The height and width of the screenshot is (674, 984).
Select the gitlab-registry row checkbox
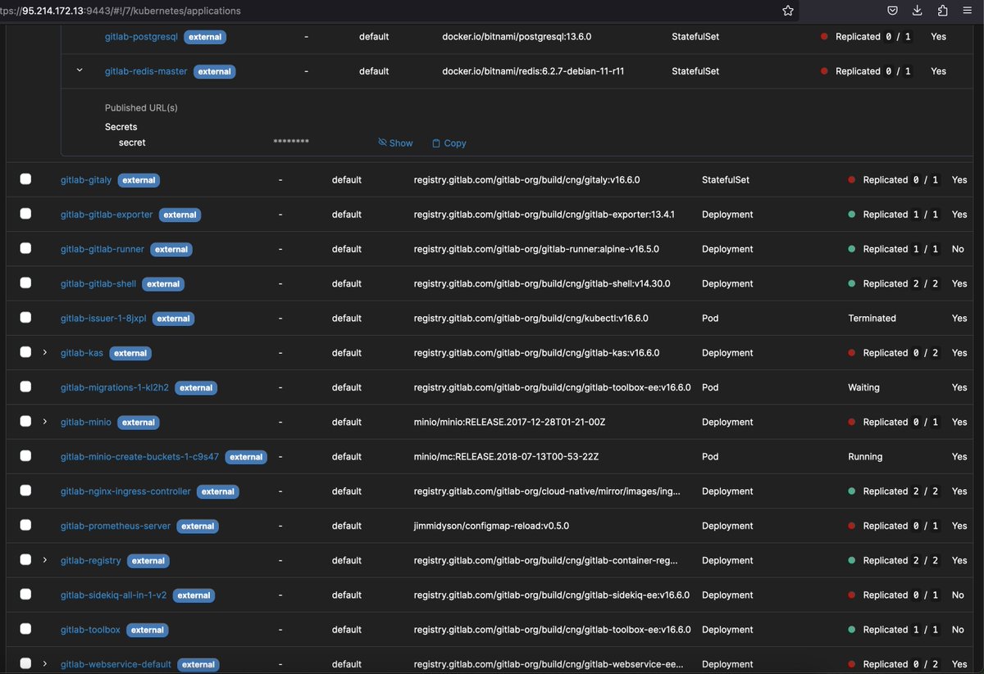25,559
